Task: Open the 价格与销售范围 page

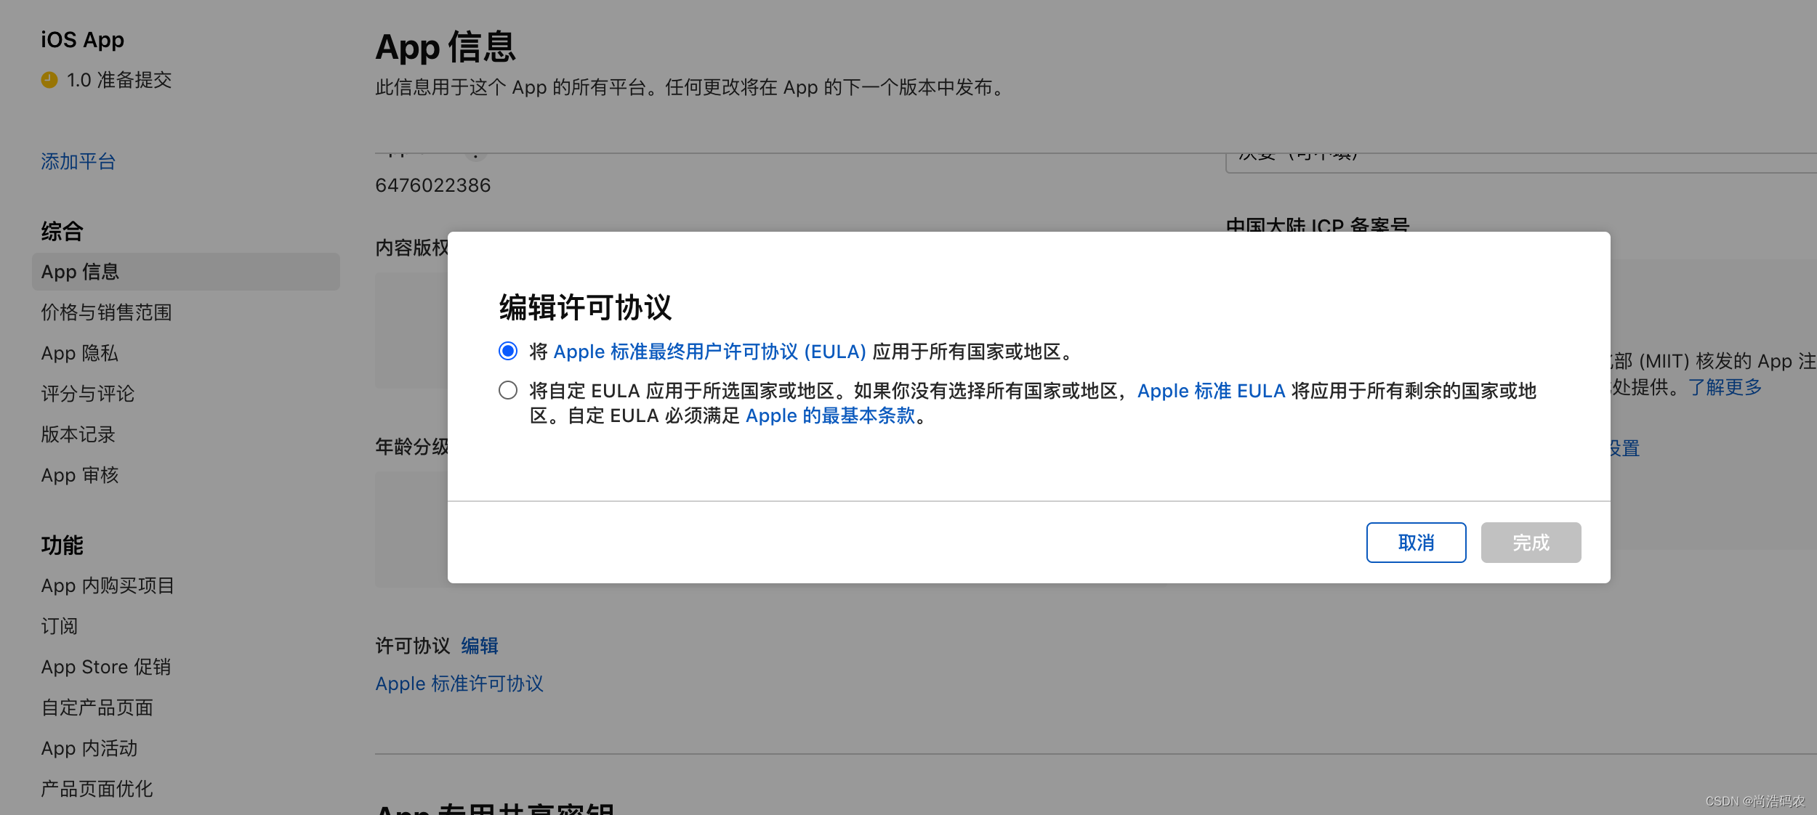Action: coord(106,312)
